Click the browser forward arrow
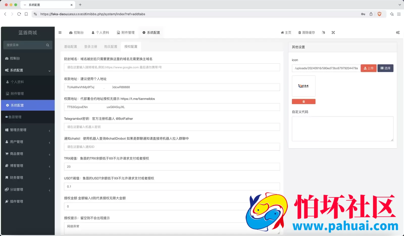 tap(12, 14)
